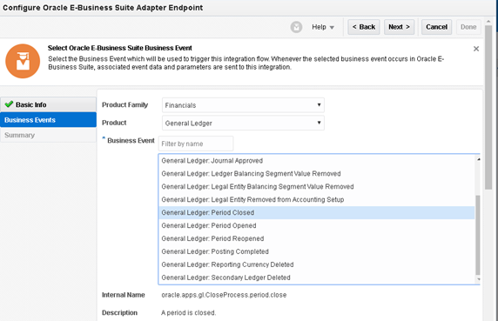Click the Back button
Screen dimensions: 498x321
coord(364,27)
